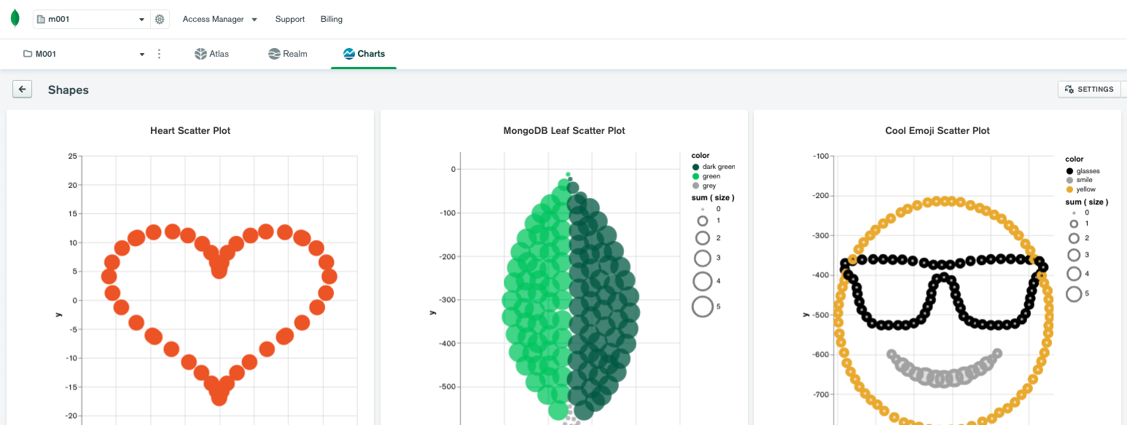Viewport: 1127px width, 425px height.
Task: Click the Heart Scatter Plot chart area
Action: [x=219, y=289]
